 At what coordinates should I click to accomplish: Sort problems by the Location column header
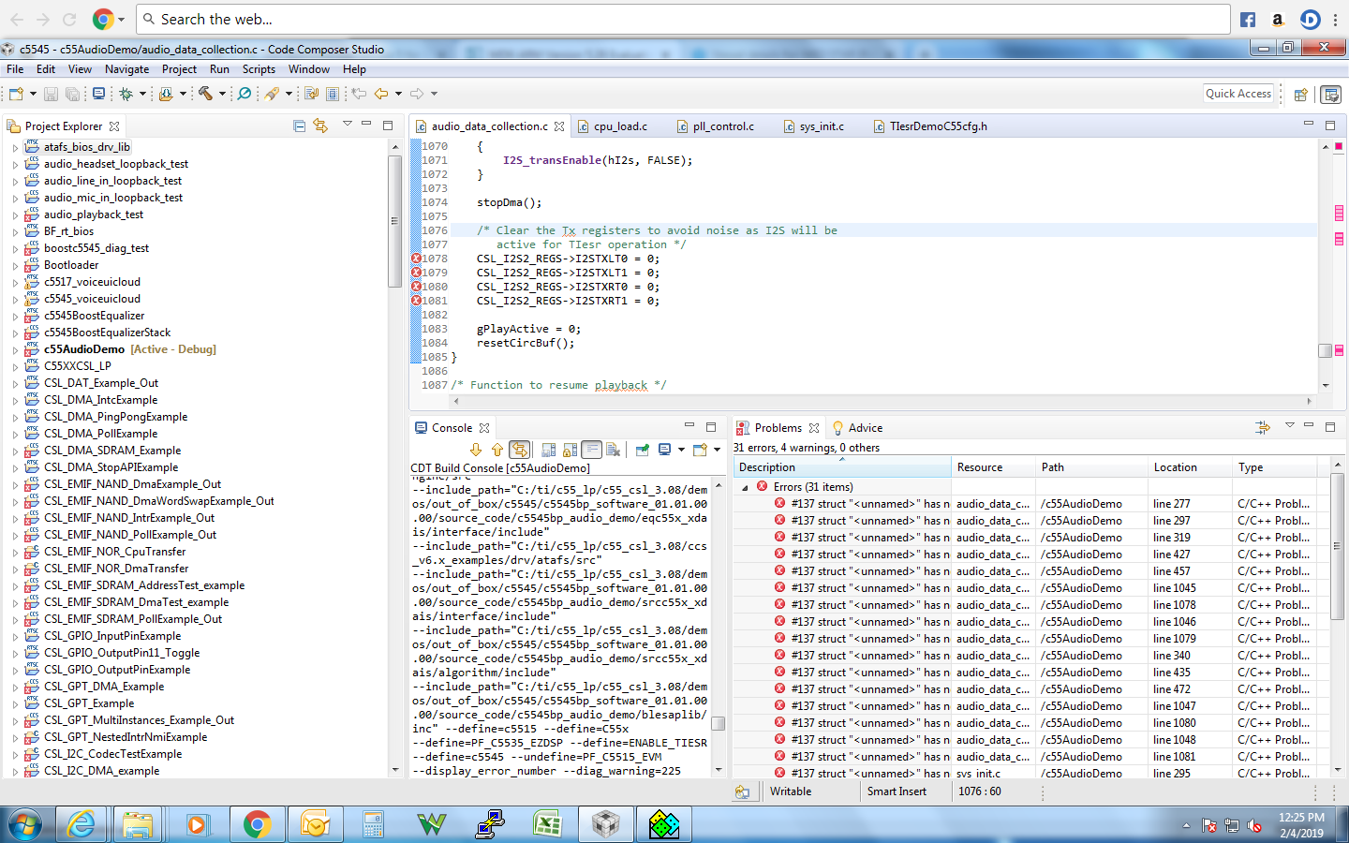tap(1190, 467)
